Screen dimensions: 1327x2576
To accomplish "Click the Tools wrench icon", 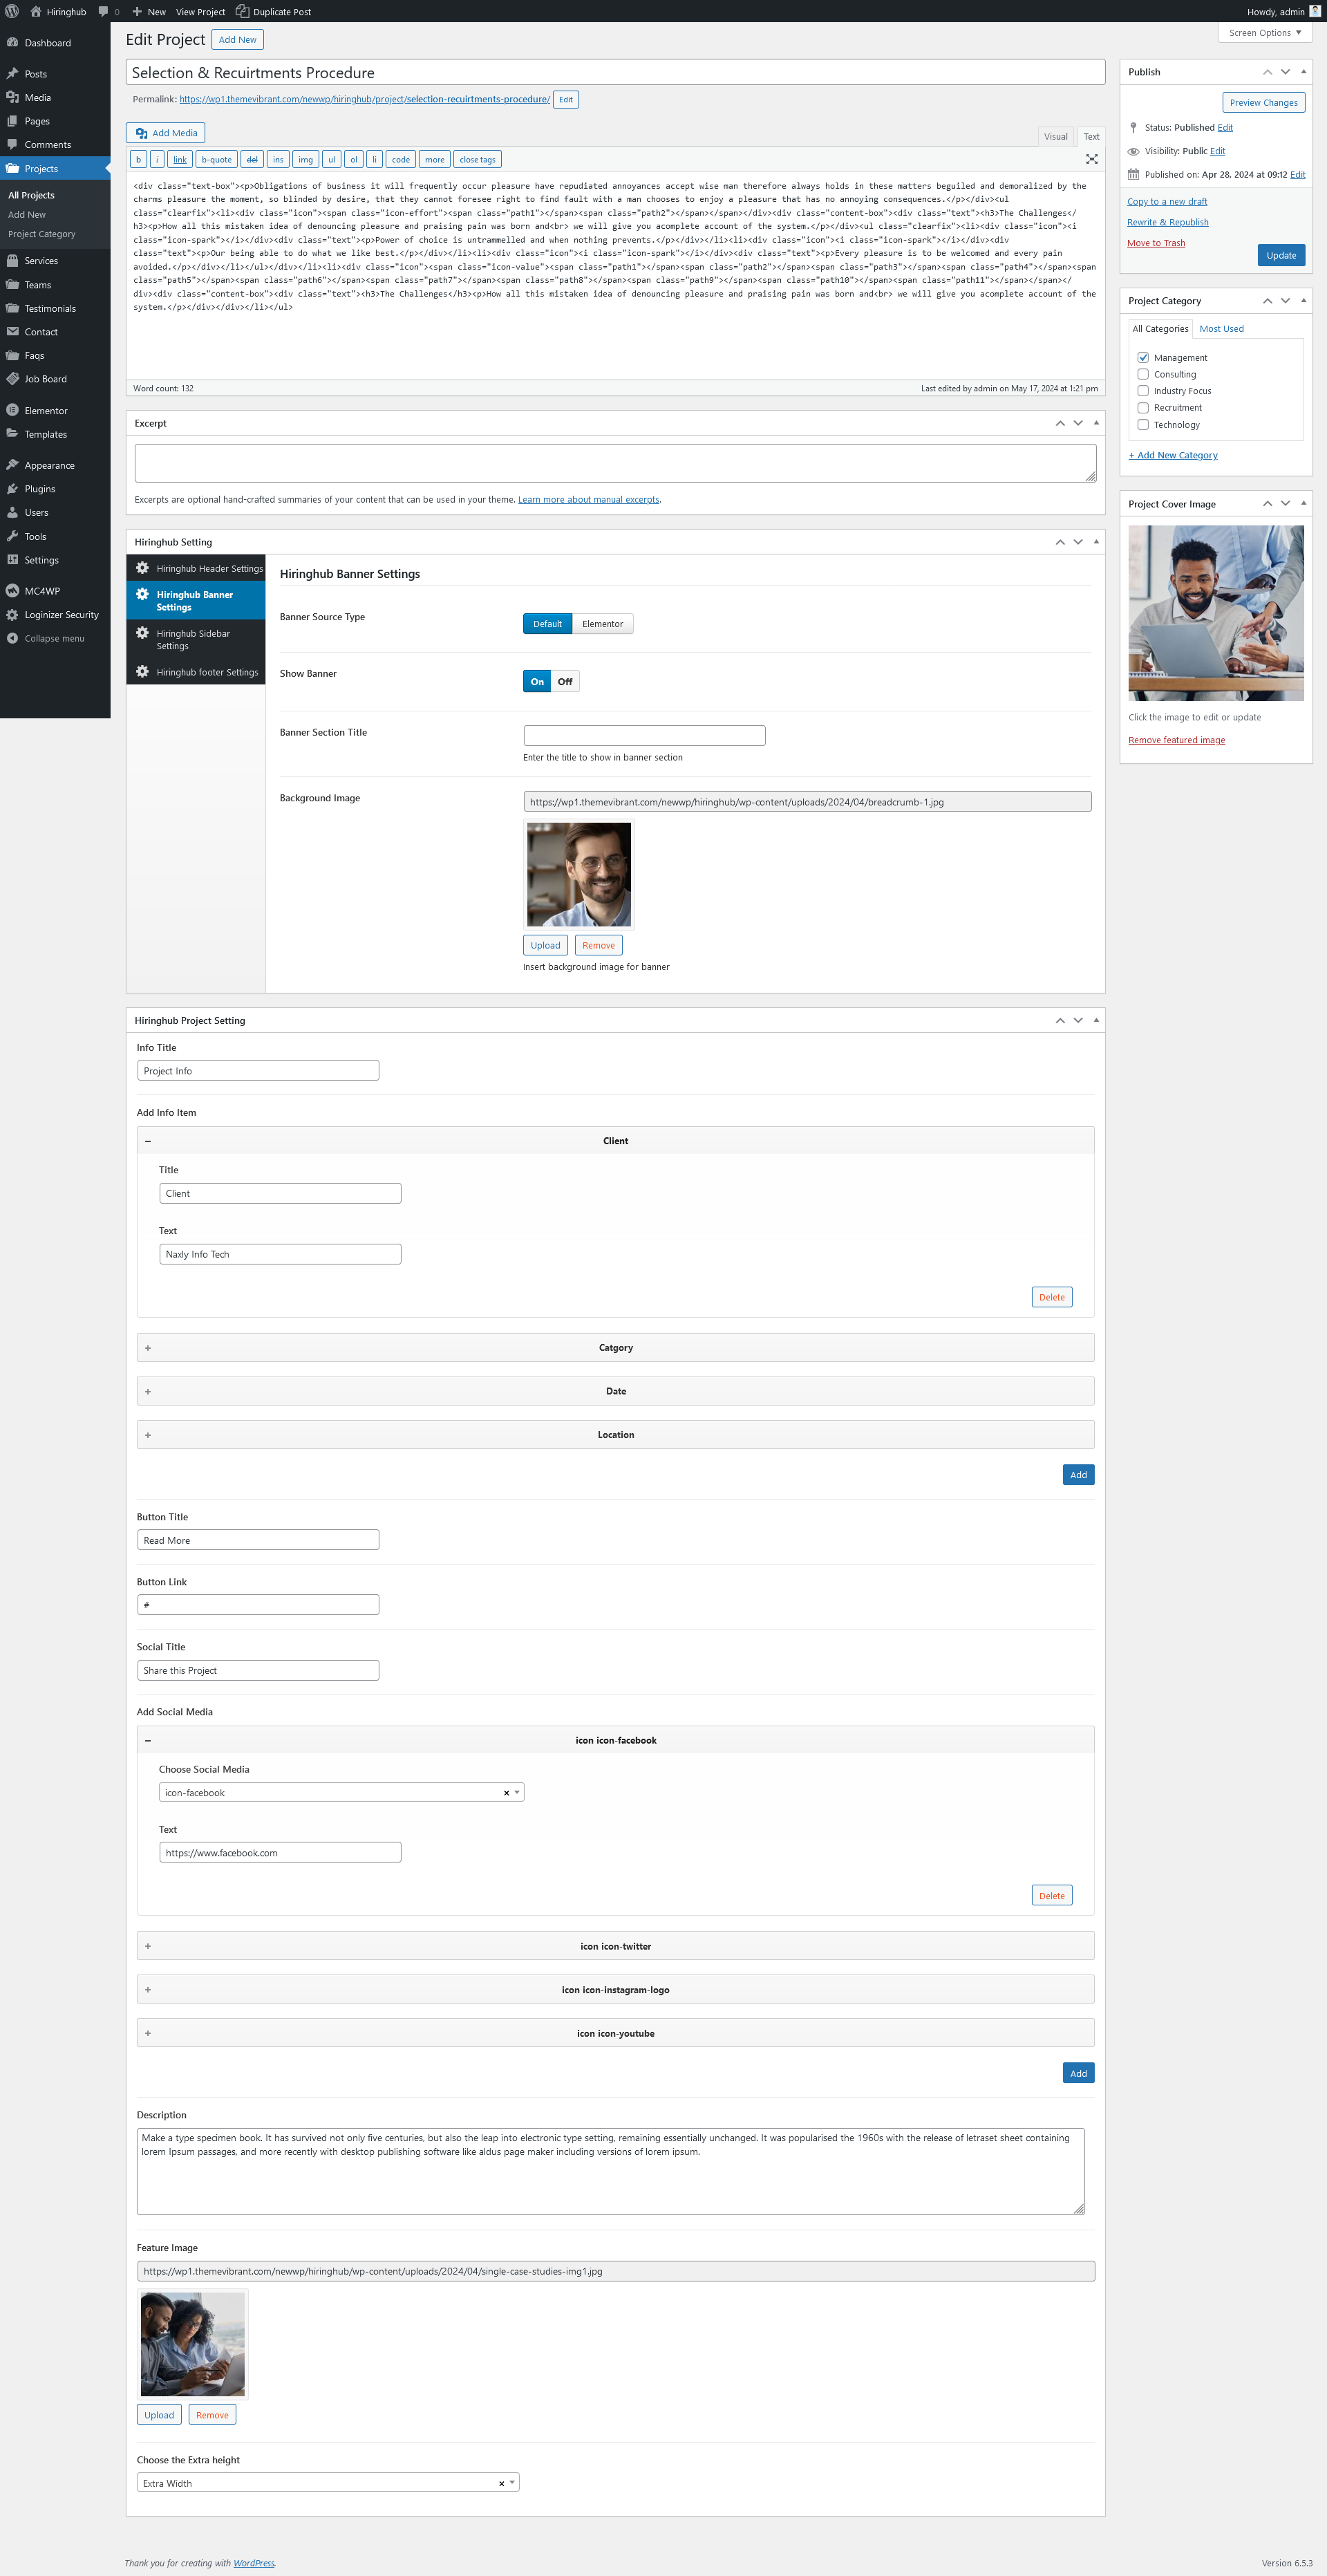I will tap(12, 536).
